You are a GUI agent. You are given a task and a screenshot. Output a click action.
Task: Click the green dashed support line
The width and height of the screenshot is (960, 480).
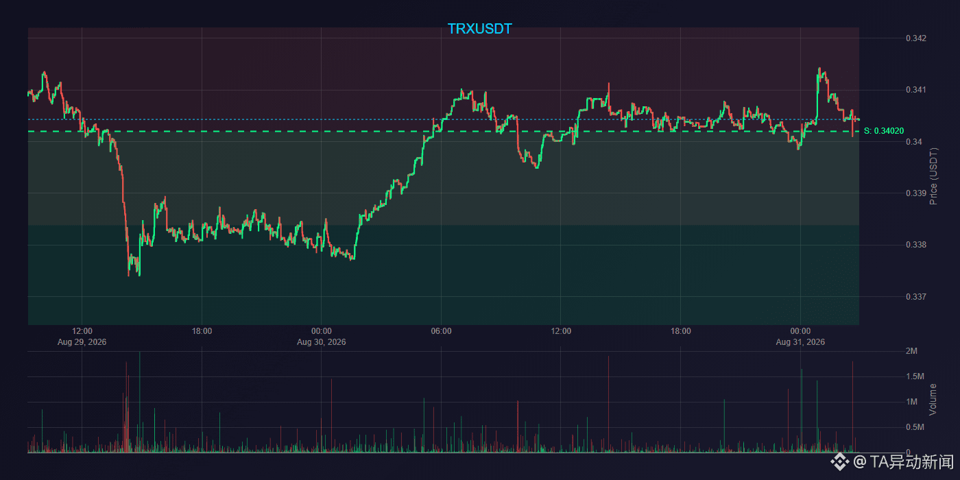[443, 131]
